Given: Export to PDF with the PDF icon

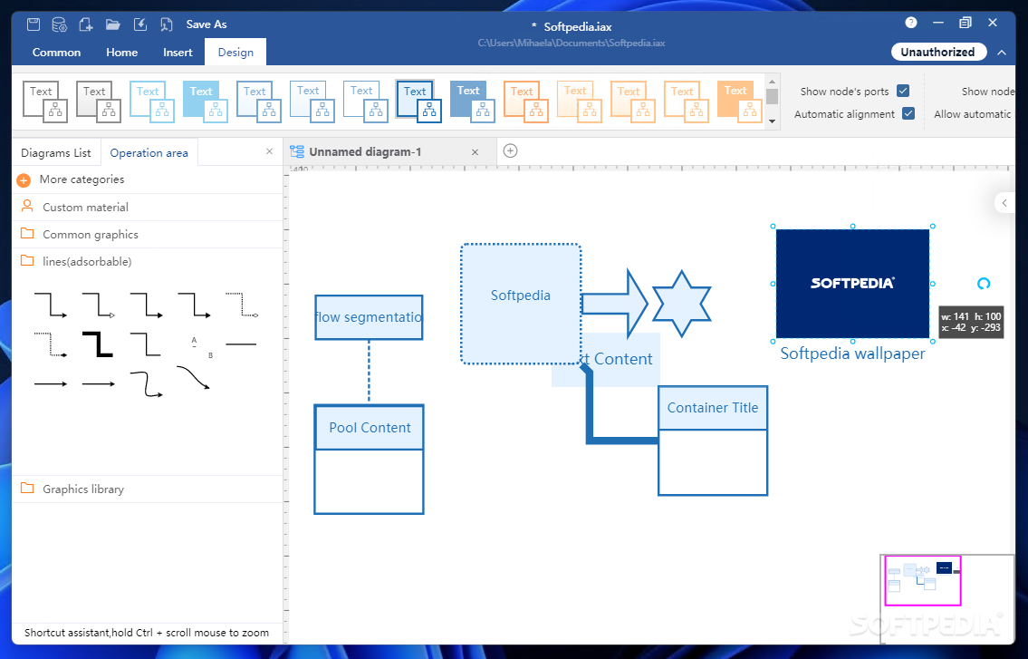Looking at the screenshot, I should point(167,24).
